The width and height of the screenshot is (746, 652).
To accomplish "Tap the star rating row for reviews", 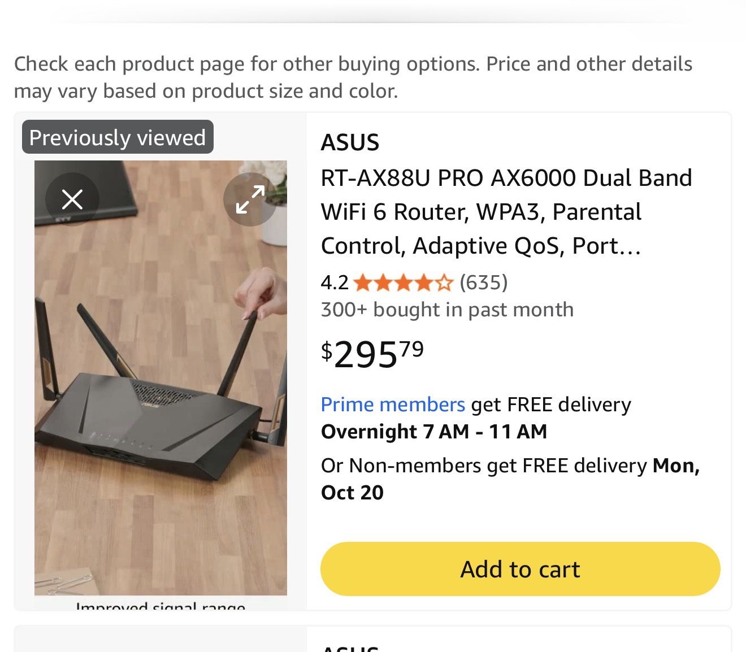I will (x=404, y=282).
